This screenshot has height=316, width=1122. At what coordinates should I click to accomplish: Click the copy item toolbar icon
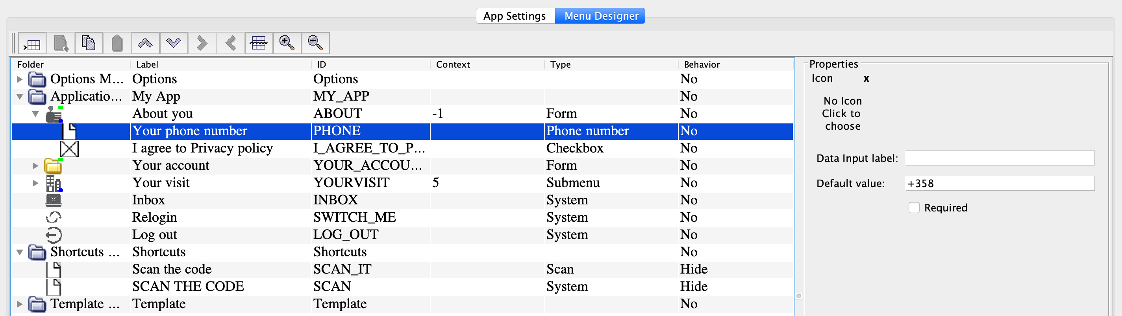(89, 44)
